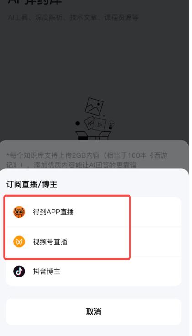192x336 pixels.
Task: Choose the 抖音博主 option label
Action: click(x=47, y=272)
